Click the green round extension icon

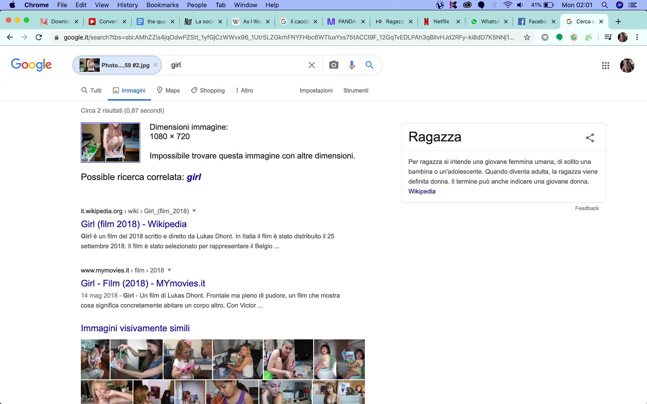(559, 37)
